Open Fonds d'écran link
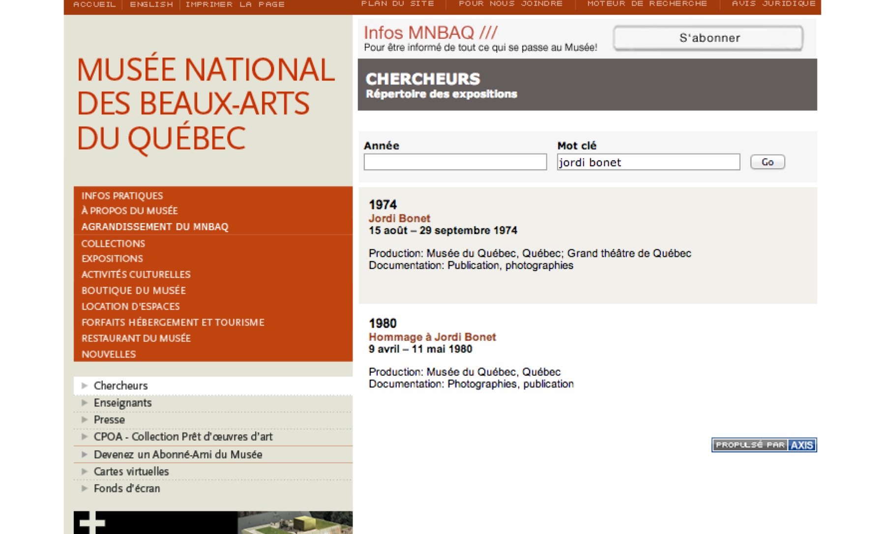This screenshot has height=534, width=885. (x=127, y=488)
